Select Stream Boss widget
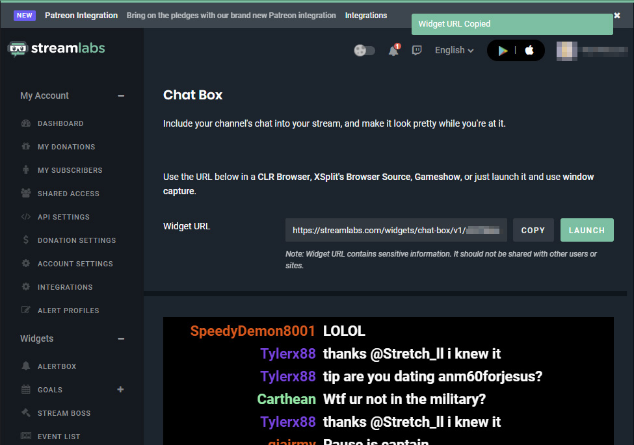This screenshot has width=634, height=445. tap(64, 413)
